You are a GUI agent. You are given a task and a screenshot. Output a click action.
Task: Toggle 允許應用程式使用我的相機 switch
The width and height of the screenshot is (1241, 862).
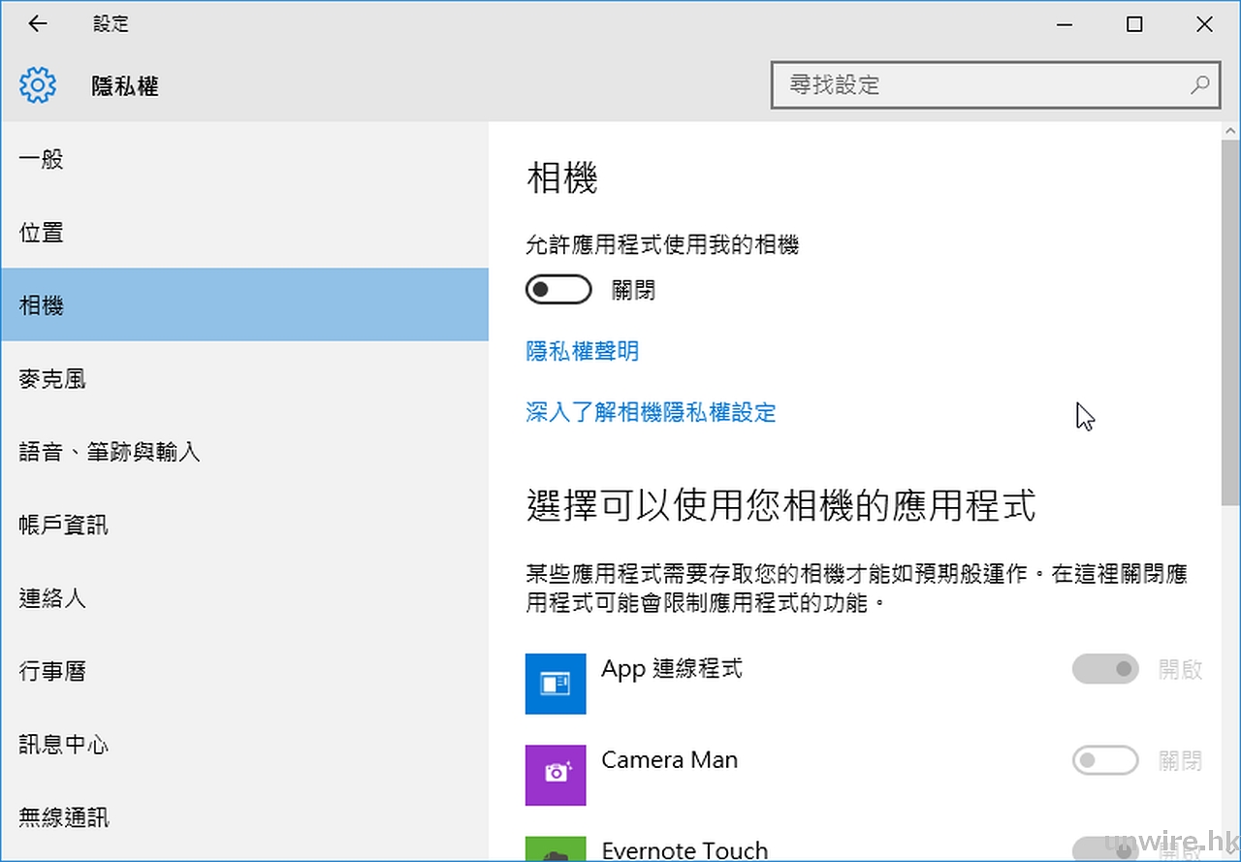point(558,290)
